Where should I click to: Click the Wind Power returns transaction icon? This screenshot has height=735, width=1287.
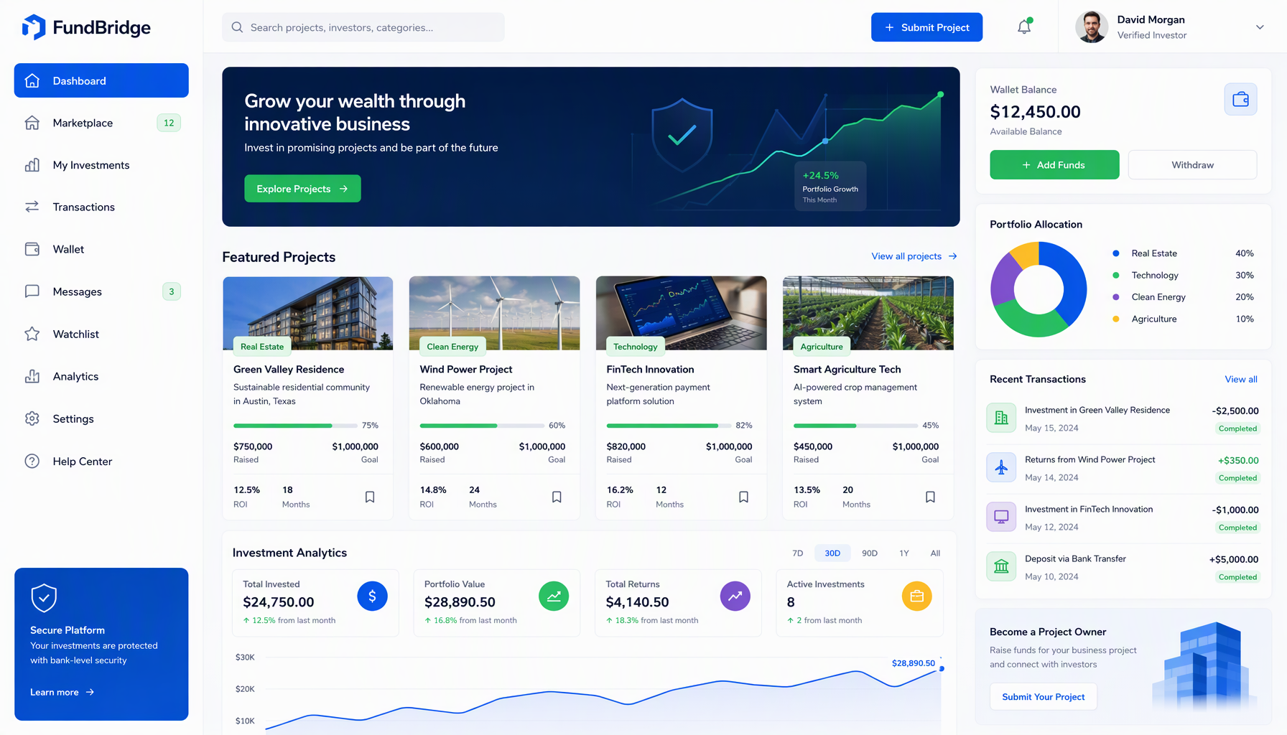pyautogui.click(x=1001, y=467)
